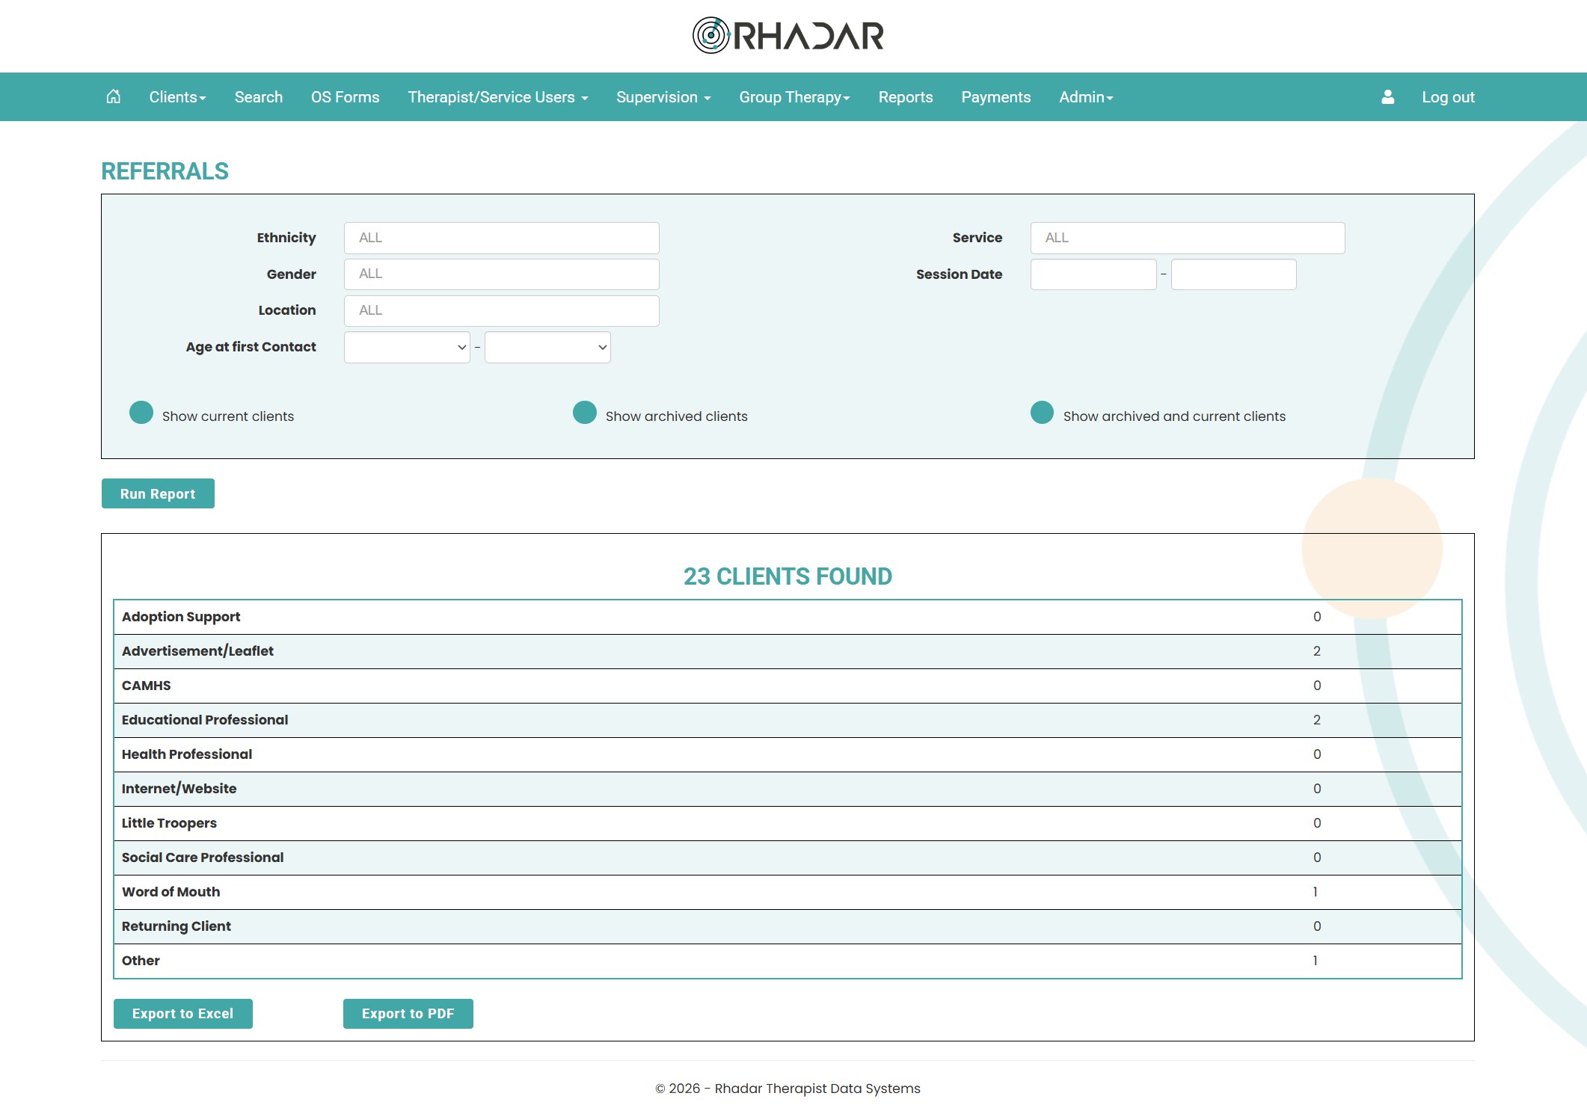Expand Therapist/Service Users menu
Viewport: 1587px width, 1111px height.
click(498, 97)
